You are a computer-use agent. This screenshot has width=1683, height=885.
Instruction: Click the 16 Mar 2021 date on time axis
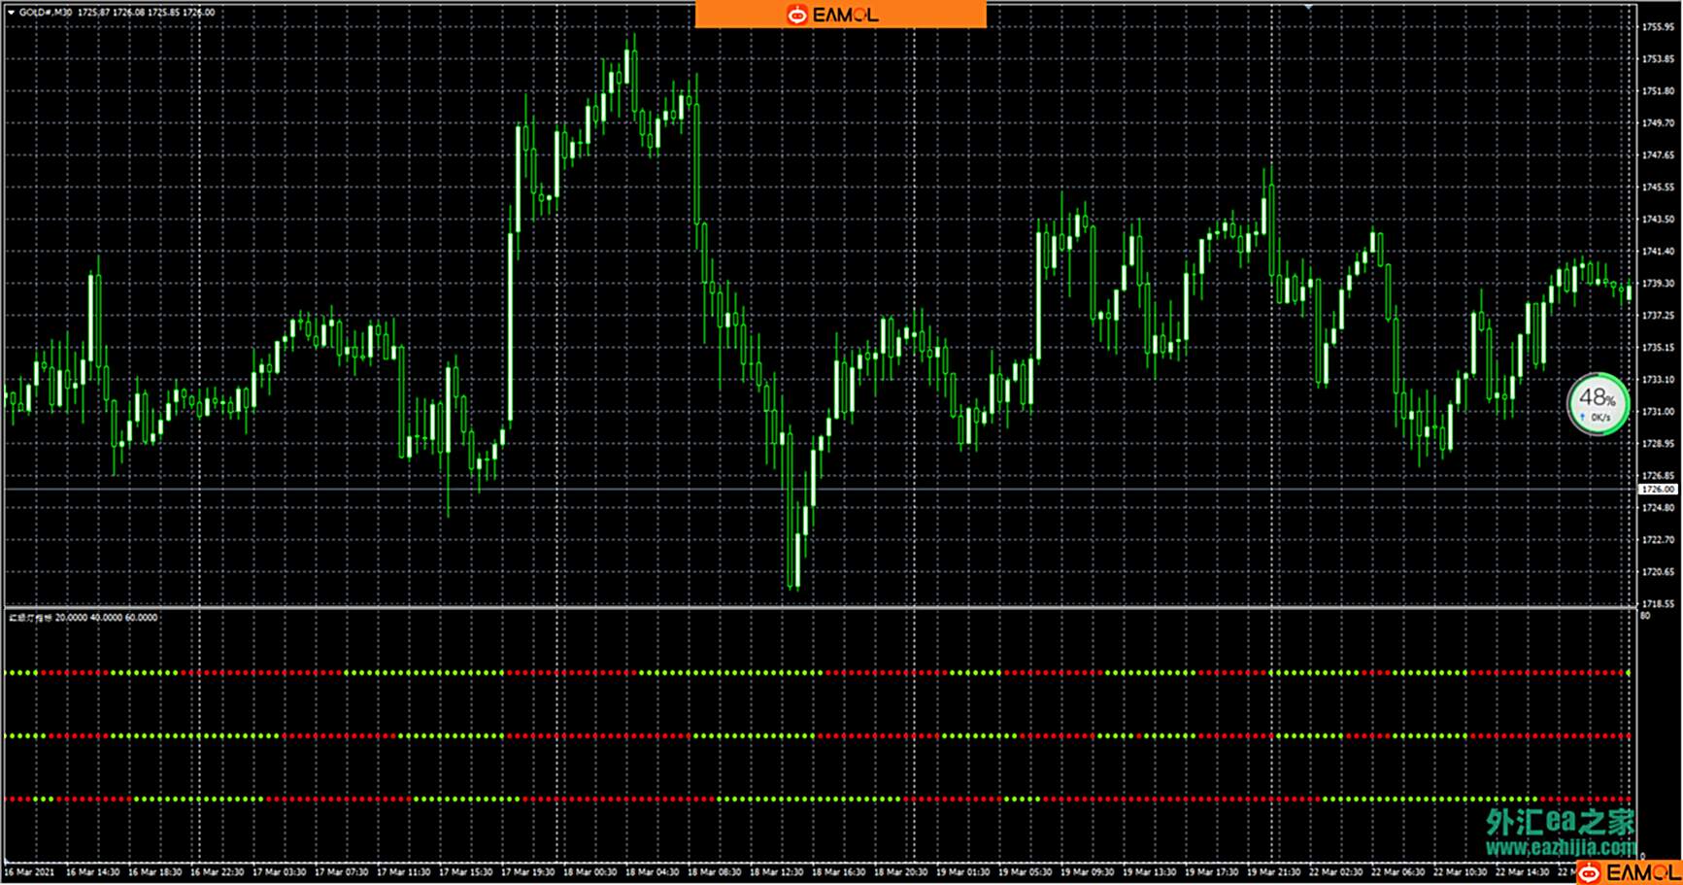[x=29, y=872]
